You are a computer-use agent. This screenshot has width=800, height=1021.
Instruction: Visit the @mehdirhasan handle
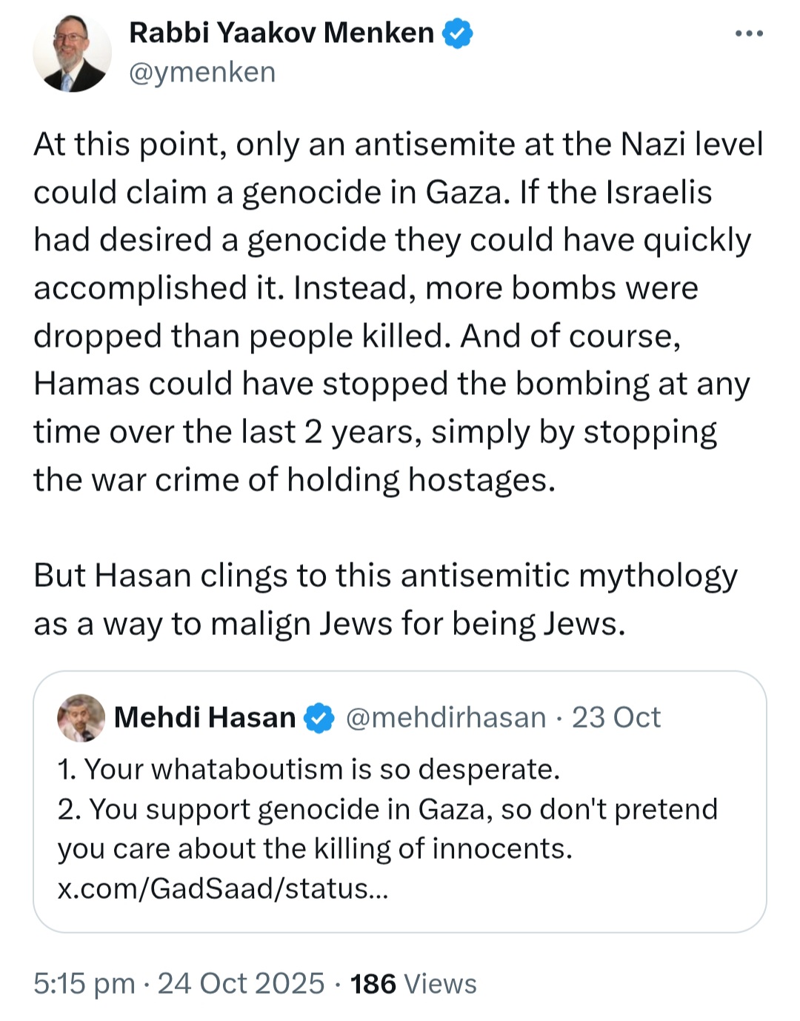(445, 717)
